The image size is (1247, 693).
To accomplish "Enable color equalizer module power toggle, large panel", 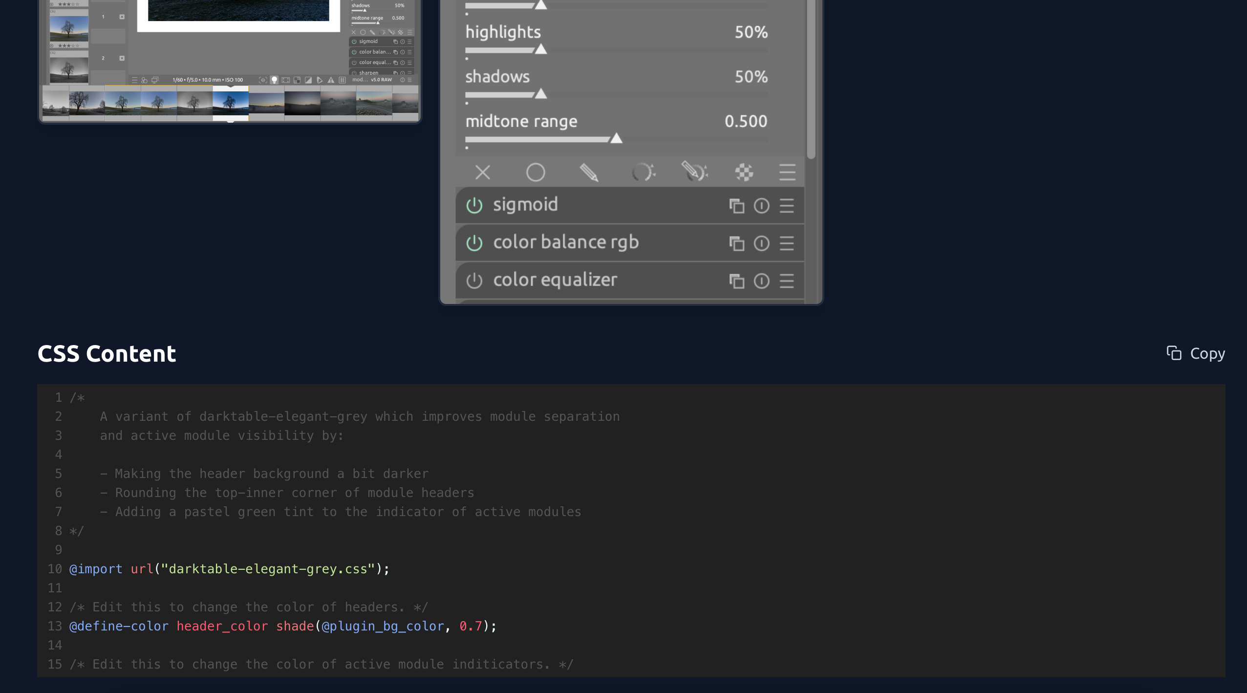I will coord(474,281).
